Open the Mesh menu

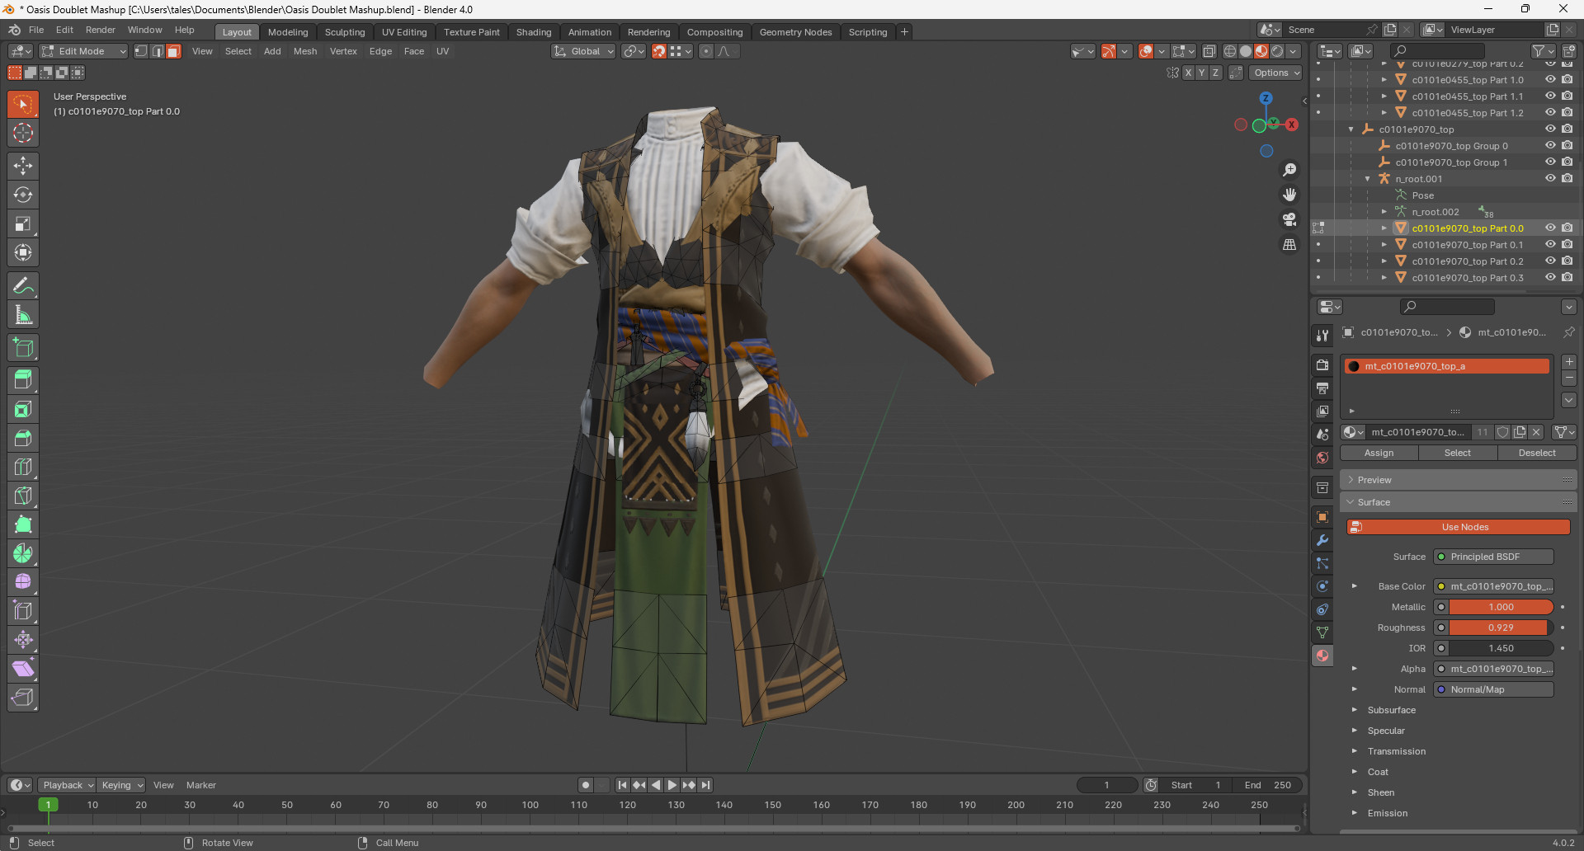[x=305, y=51]
